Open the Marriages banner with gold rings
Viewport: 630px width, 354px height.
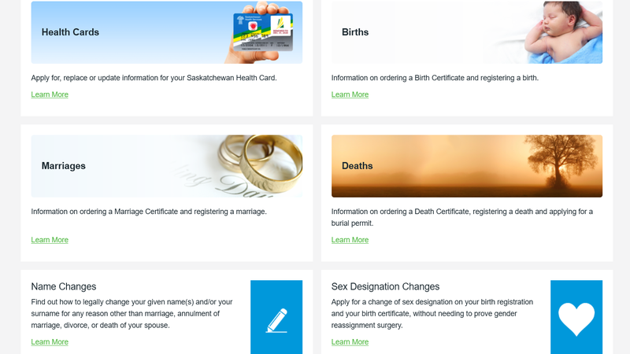tap(167, 166)
